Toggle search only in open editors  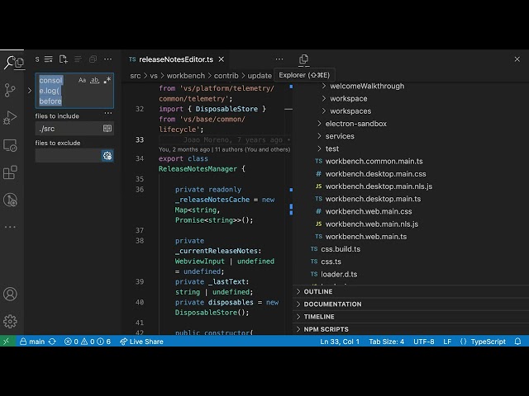pyautogui.click(x=107, y=129)
